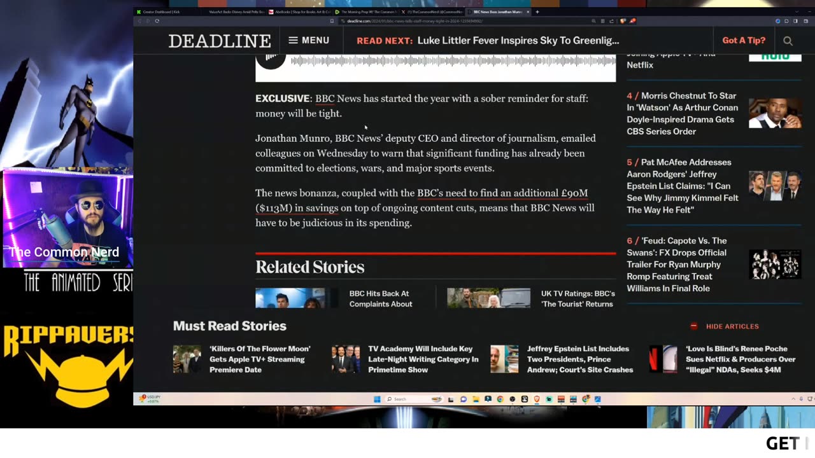
Task: Open the £90M ($113M) in savings link
Action: [x=422, y=200]
